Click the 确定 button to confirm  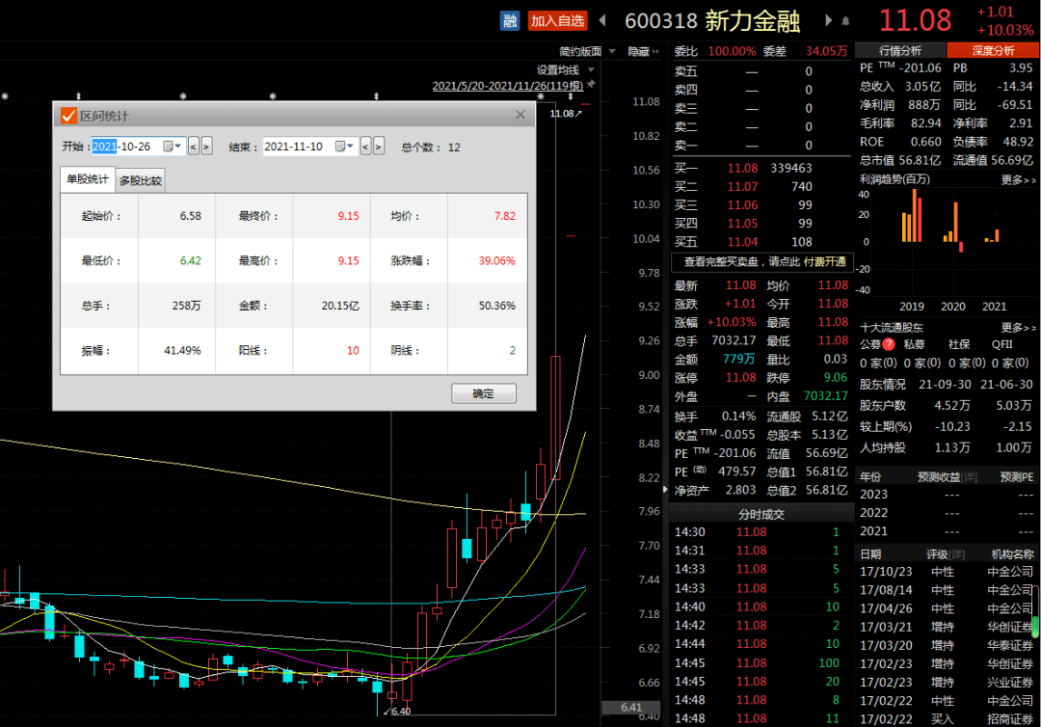(x=484, y=393)
